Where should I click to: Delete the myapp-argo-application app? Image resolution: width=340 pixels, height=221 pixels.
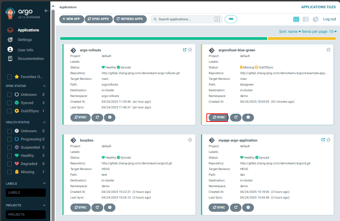click(248, 207)
